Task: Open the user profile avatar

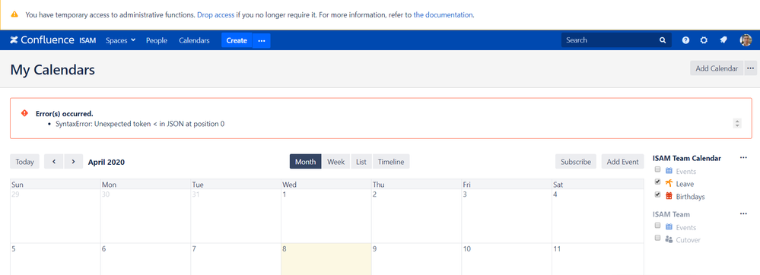Action: tap(746, 40)
